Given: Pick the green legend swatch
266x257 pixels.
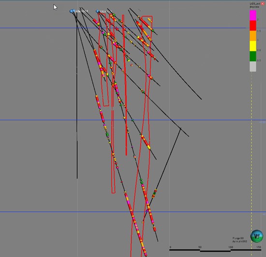Looking at the screenshot, I should point(253,56).
